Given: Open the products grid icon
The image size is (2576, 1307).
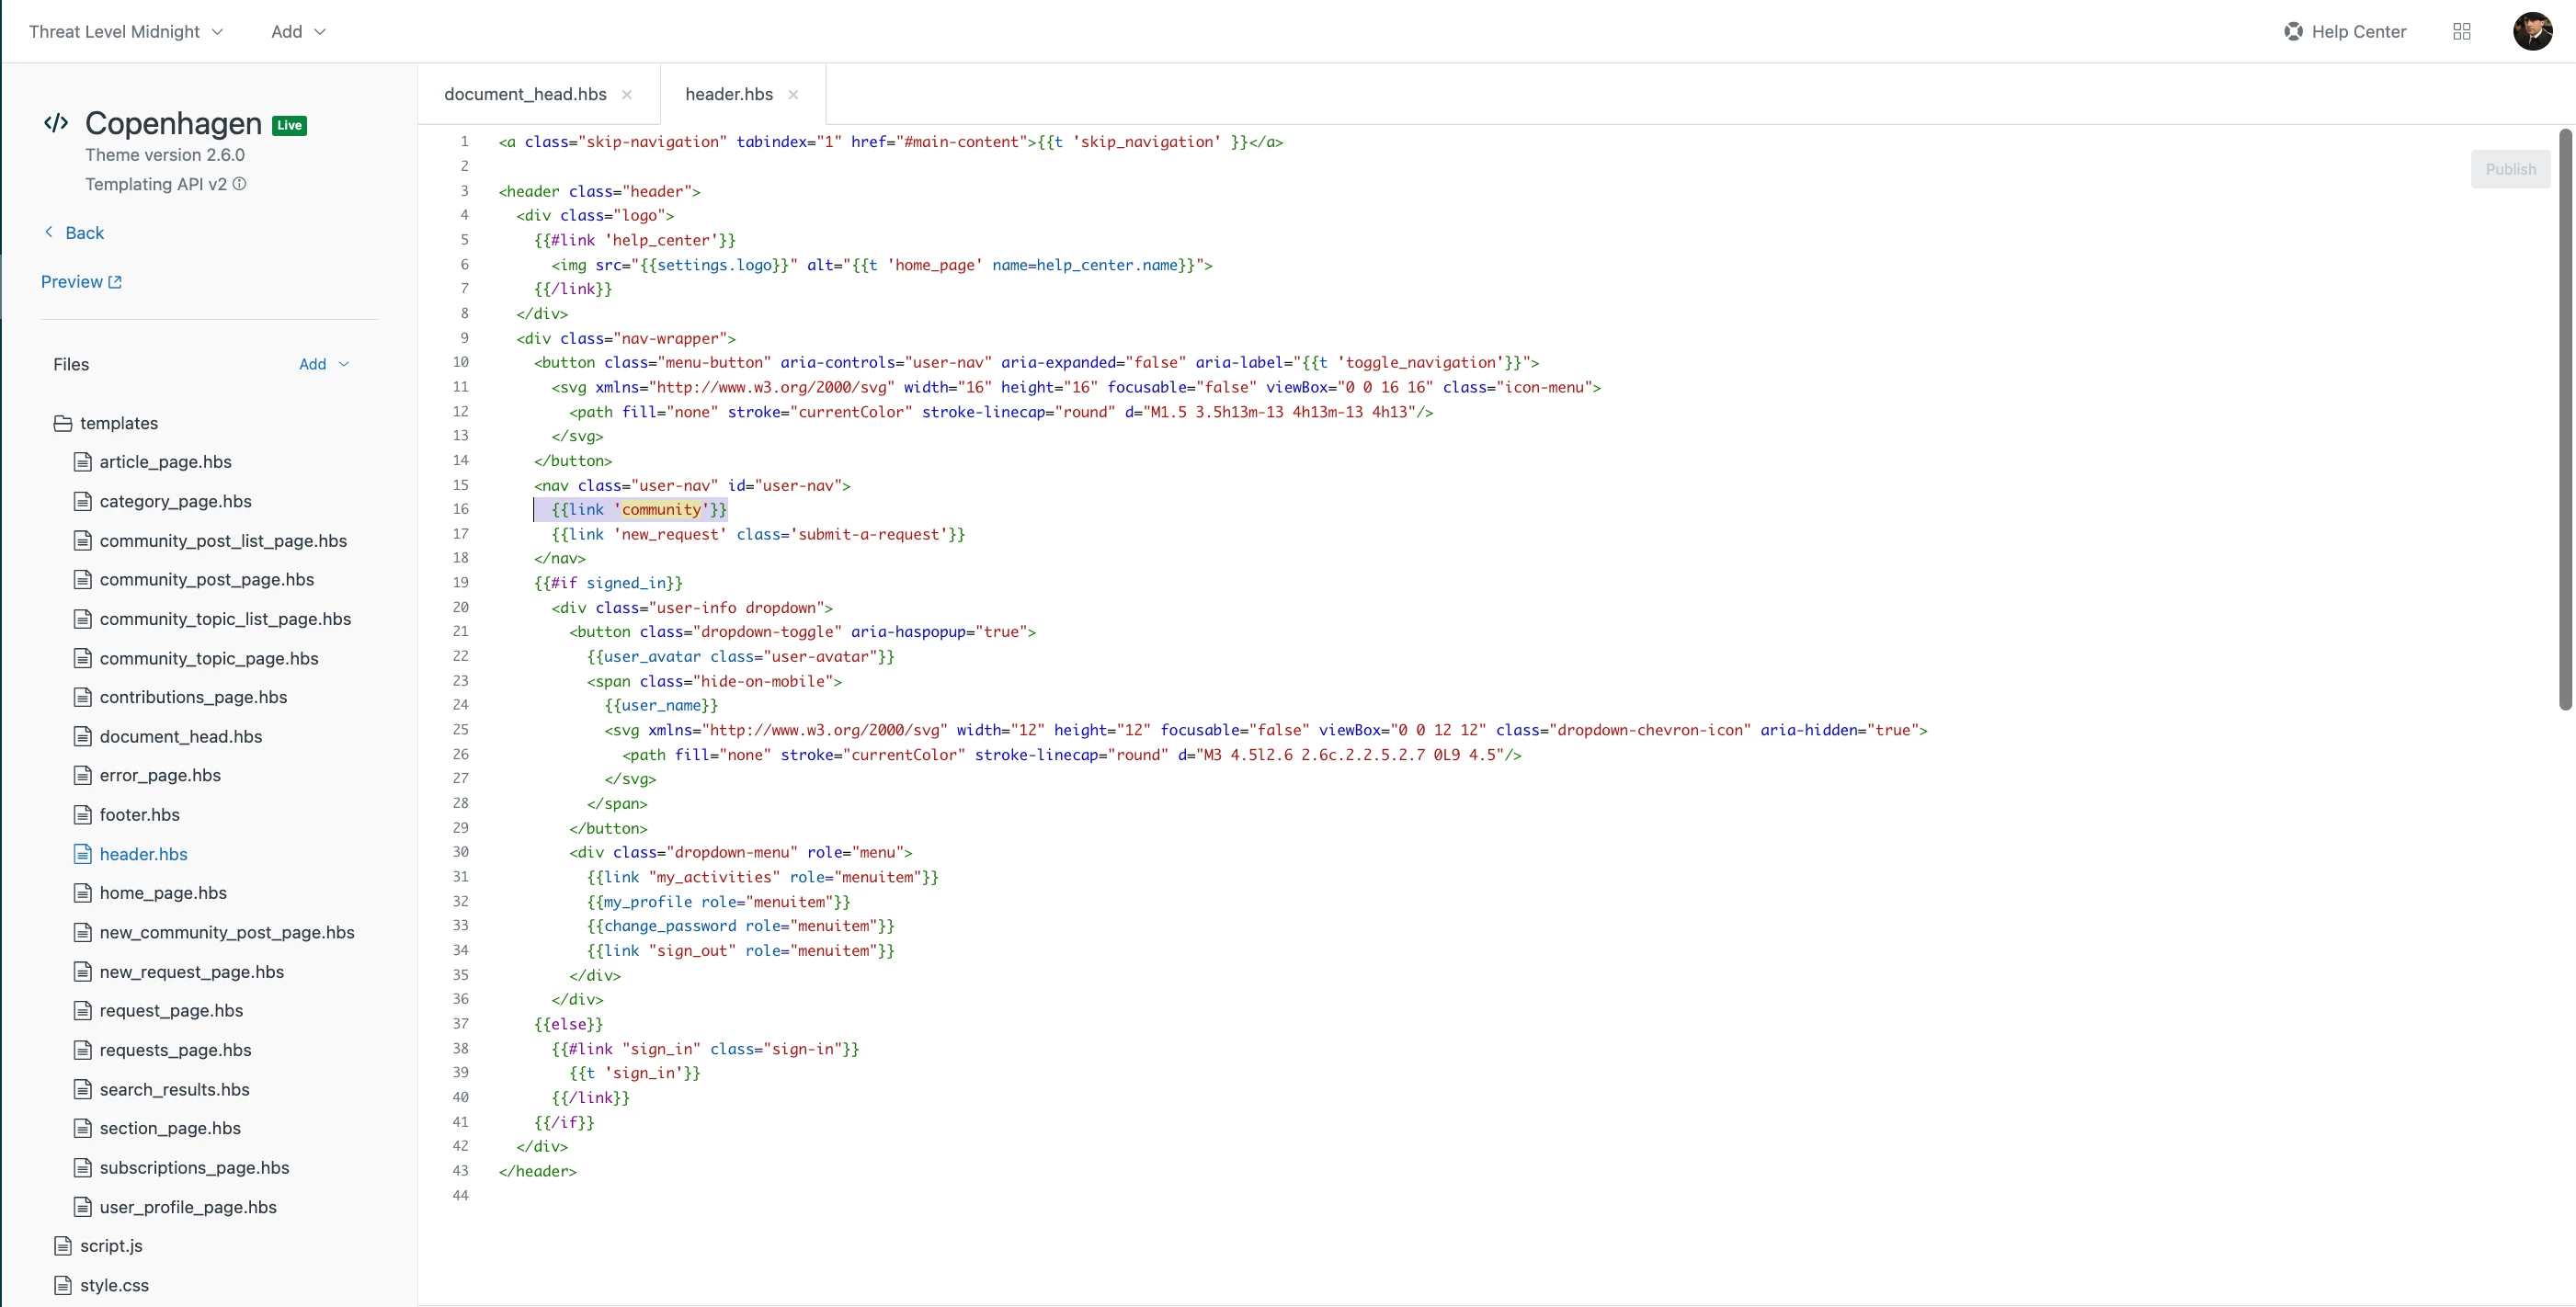Looking at the screenshot, I should pyautogui.click(x=2461, y=31).
